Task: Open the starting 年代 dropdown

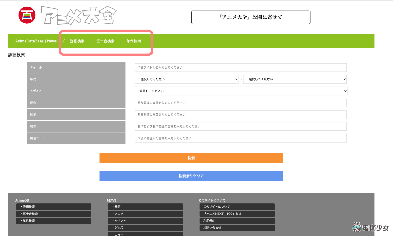Action: pos(186,79)
